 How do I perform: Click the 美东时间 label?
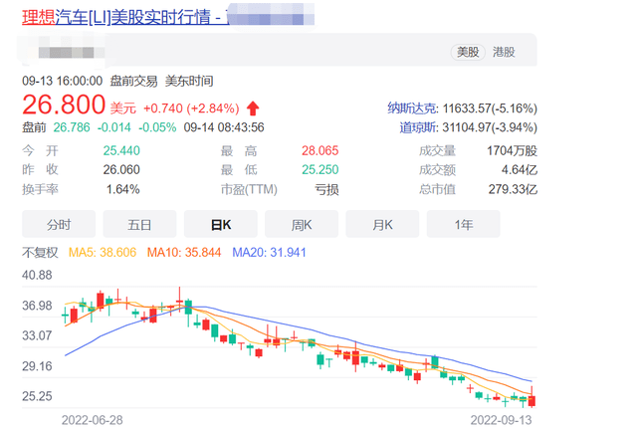(x=189, y=81)
